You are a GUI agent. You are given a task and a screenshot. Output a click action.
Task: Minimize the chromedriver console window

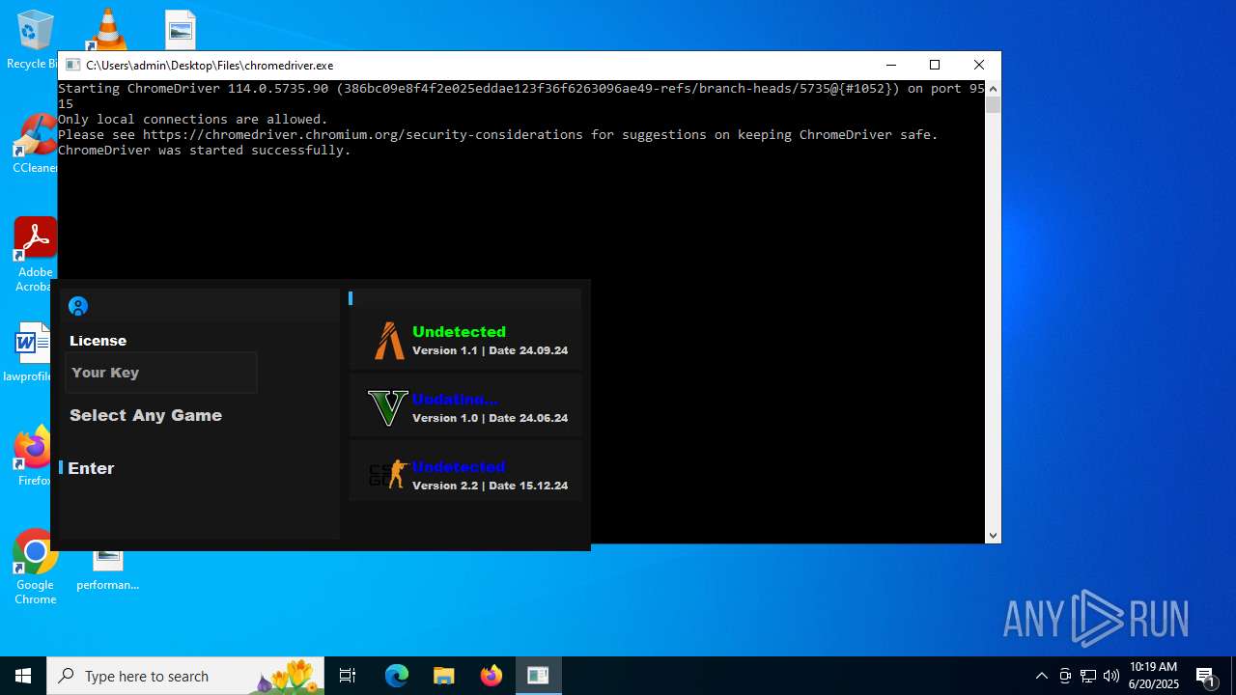click(890, 65)
